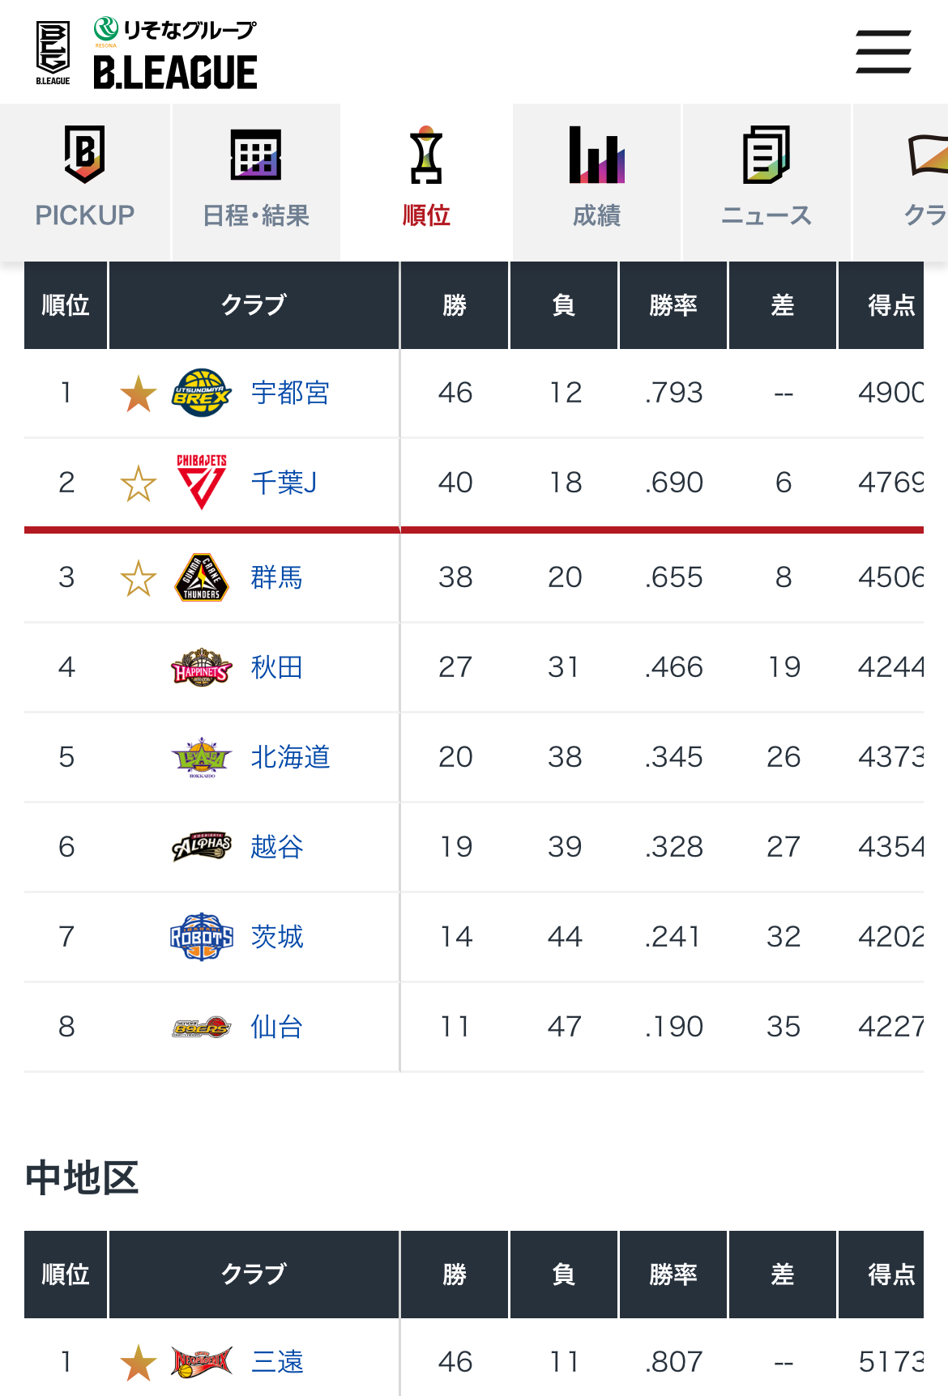Open the hamburger menu

tap(883, 52)
